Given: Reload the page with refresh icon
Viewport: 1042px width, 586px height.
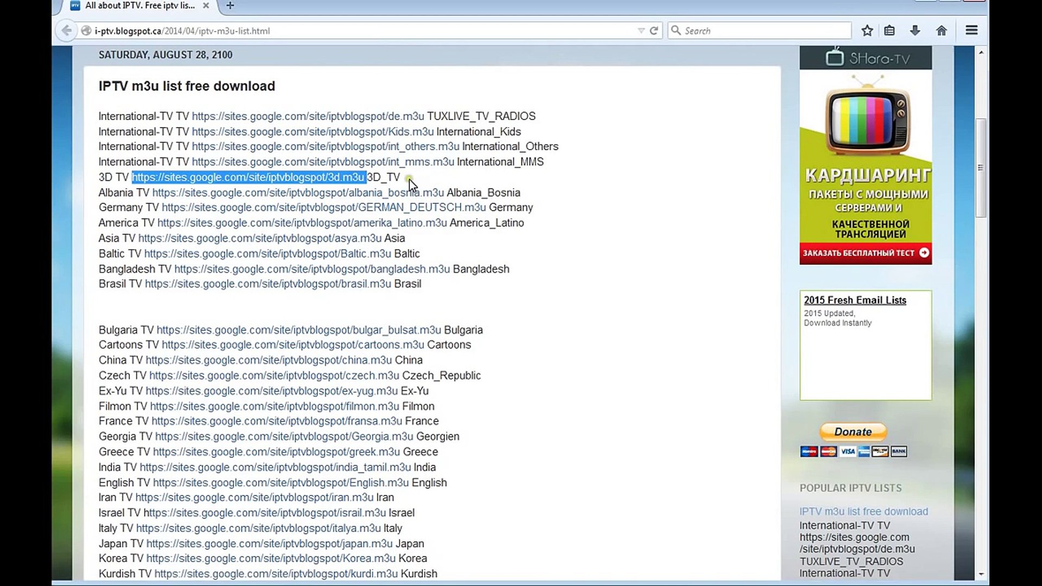Looking at the screenshot, I should coord(654,31).
